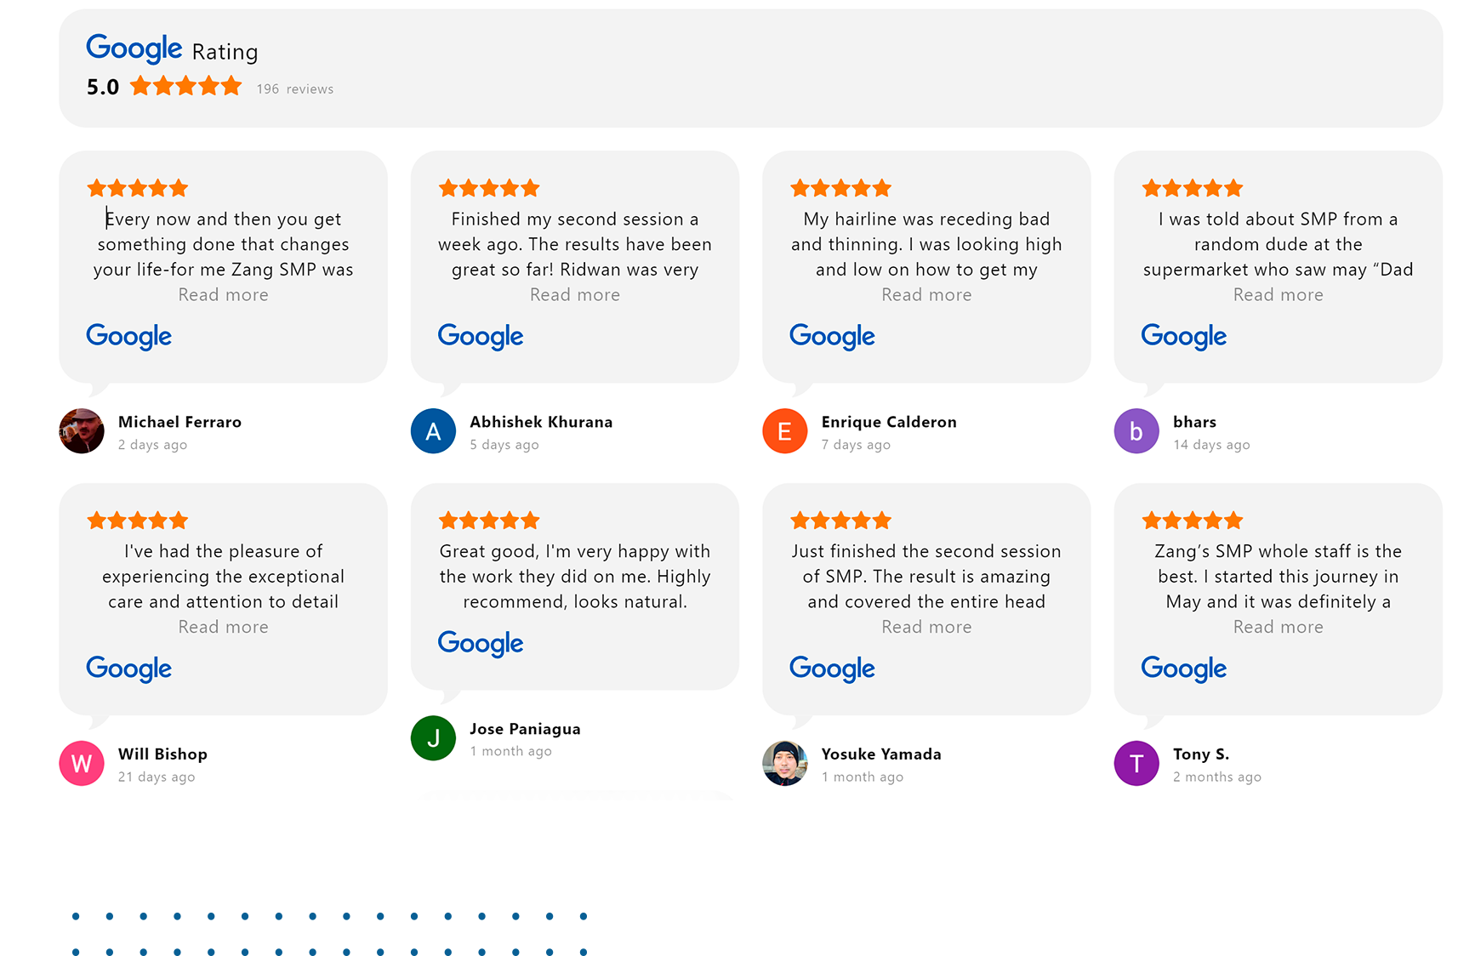Click Yosuke Yamada's profile photo
The height and width of the screenshot is (956, 1458).
[x=785, y=763]
